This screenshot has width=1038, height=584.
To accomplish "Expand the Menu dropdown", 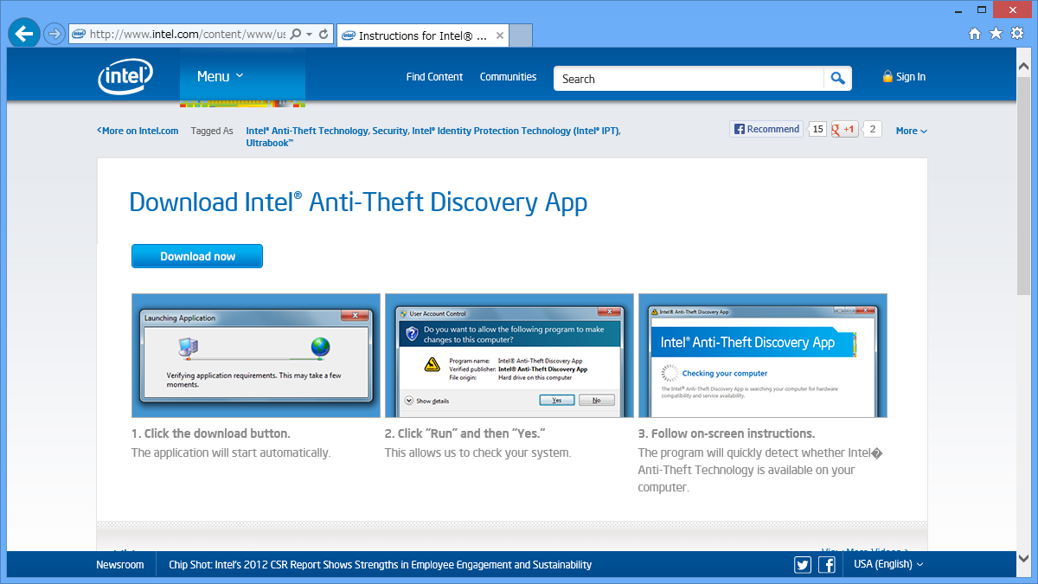I will coord(221,77).
